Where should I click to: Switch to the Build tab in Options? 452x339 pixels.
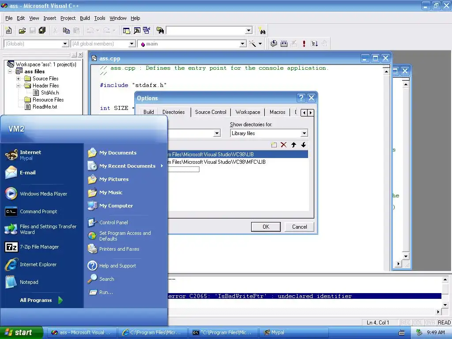[x=149, y=112]
